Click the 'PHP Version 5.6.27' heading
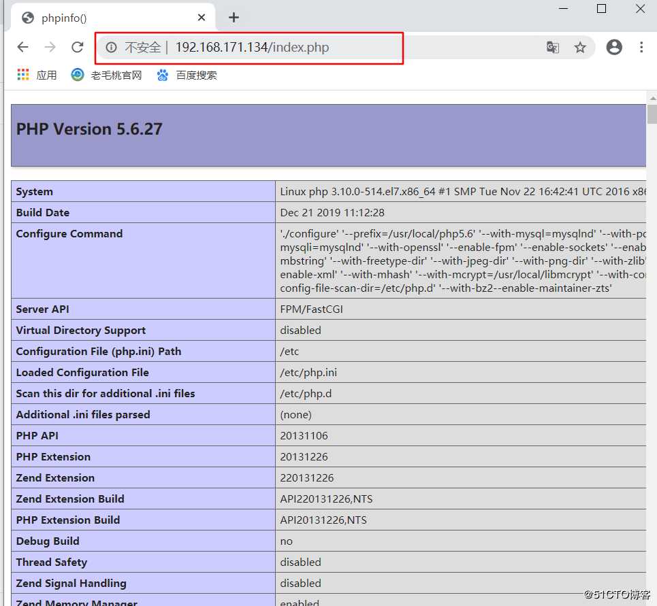Viewport: 657px width, 606px height. (x=89, y=129)
